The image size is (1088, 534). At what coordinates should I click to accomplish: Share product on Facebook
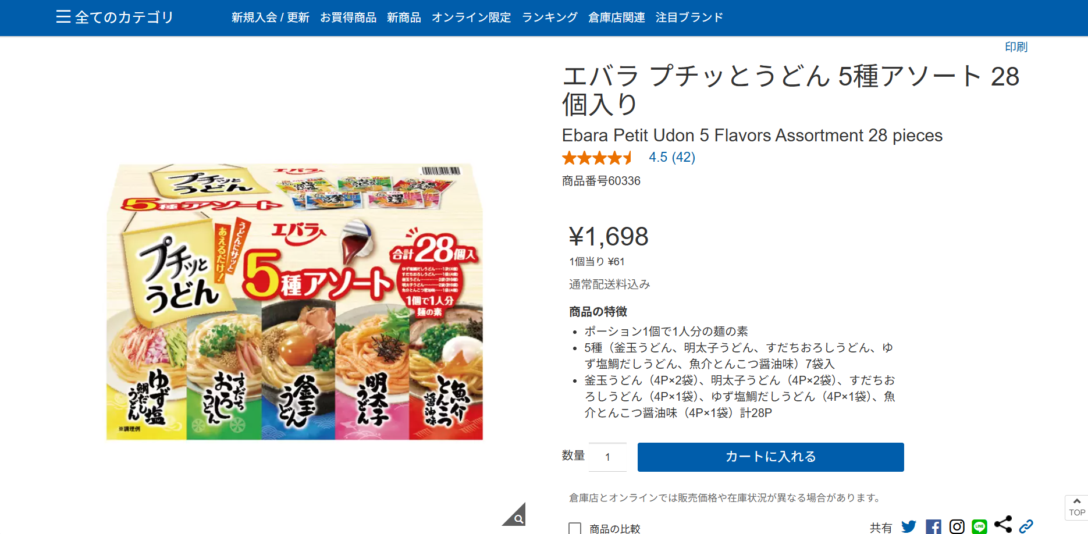(x=933, y=527)
